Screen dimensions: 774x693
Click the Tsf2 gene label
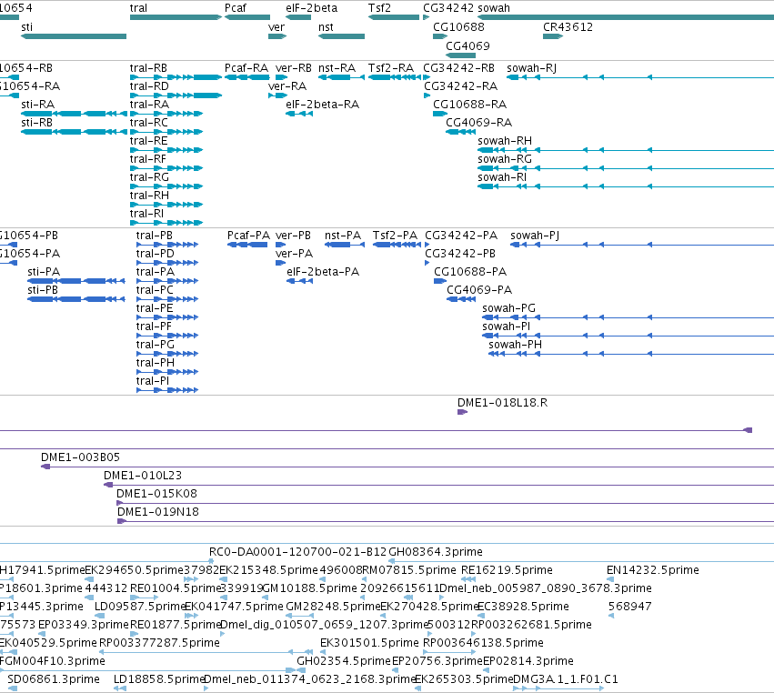(x=379, y=8)
